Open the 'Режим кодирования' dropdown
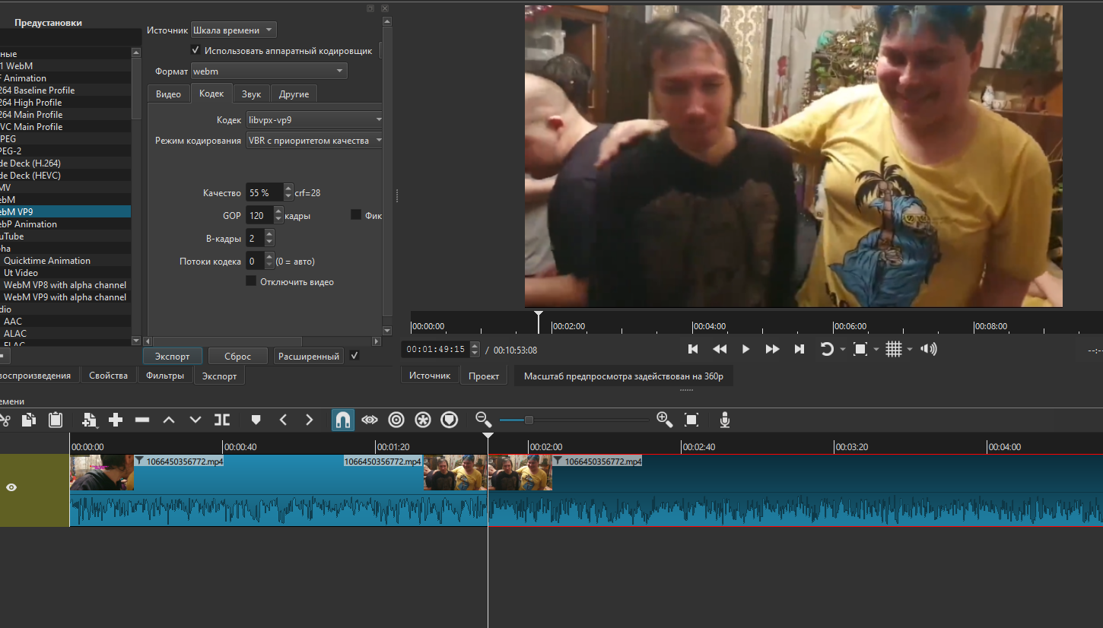This screenshot has width=1103, height=628. (316, 141)
